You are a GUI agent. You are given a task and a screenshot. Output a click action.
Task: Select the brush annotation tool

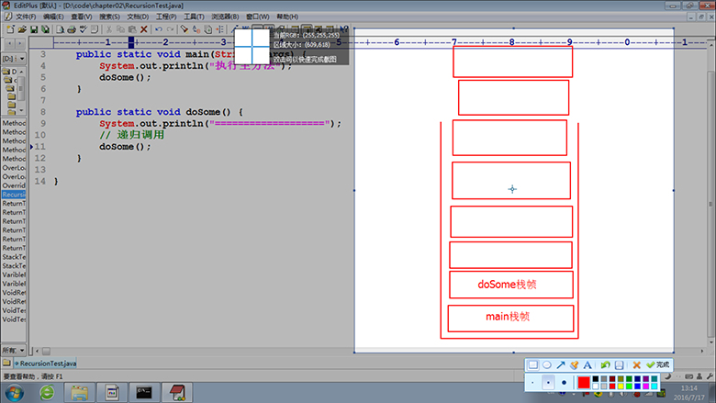575,364
